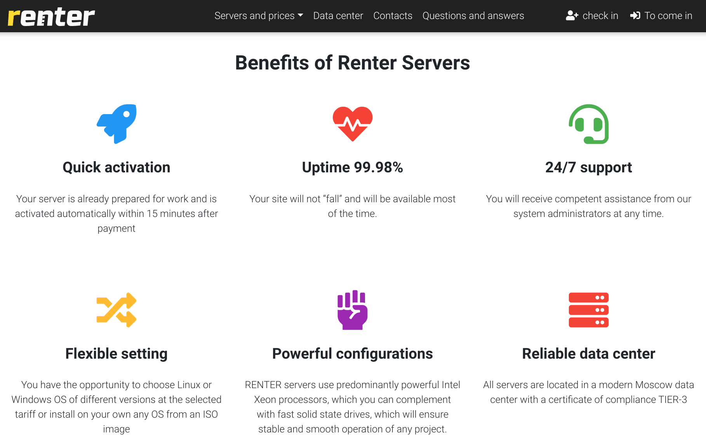Click the purple raised fist icon
The height and width of the screenshot is (446, 706).
pyautogui.click(x=353, y=310)
